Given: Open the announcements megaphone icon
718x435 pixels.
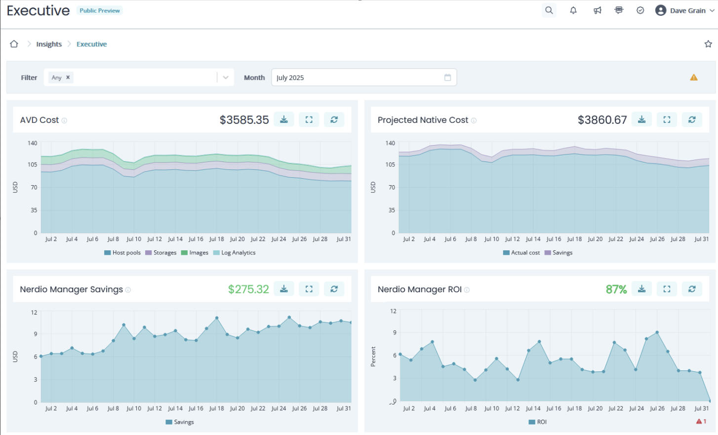Looking at the screenshot, I should click(598, 10).
